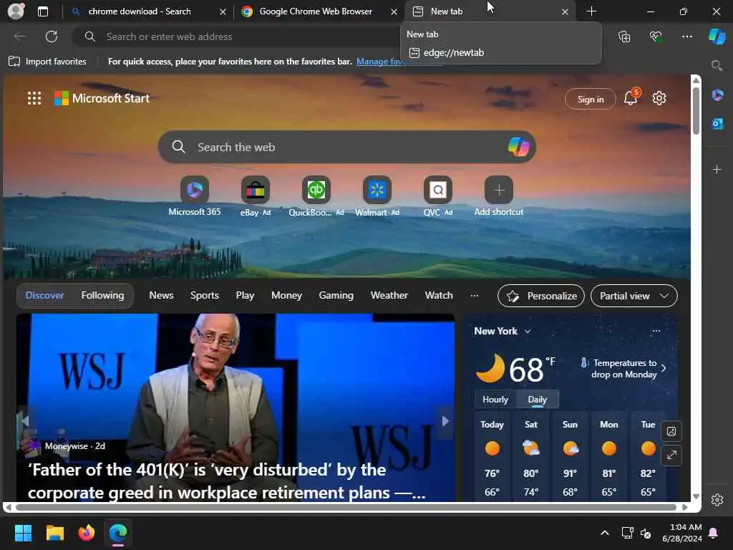Open the Settings and more menu

686,37
